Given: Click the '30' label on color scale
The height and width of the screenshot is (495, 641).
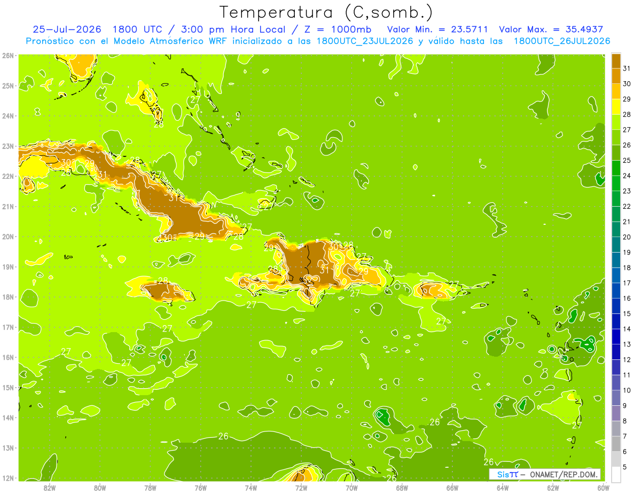Looking at the screenshot, I should coord(627,84).
